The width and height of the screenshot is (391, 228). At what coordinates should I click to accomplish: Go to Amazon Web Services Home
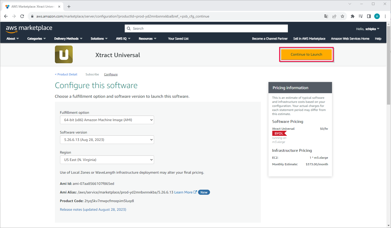tap(350, 39)
